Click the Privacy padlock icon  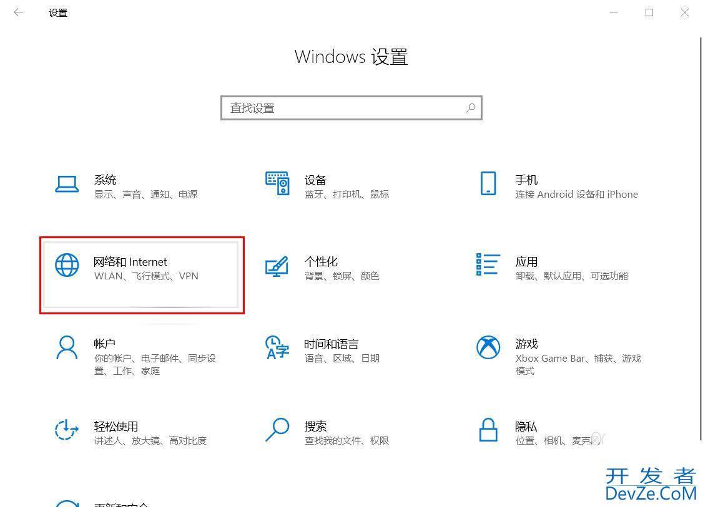(488, 430)
